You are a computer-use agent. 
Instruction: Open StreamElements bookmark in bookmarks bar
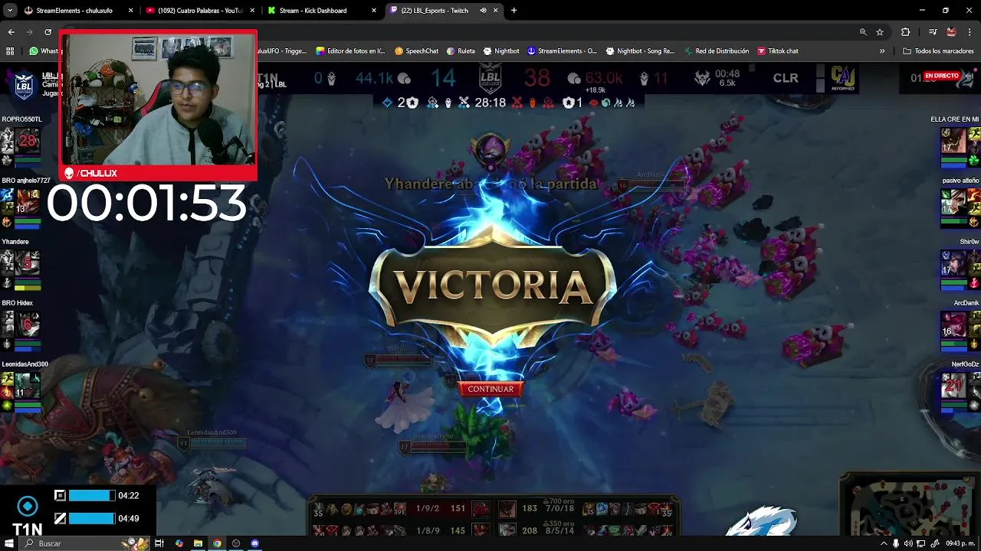click(x=562, y=51)
